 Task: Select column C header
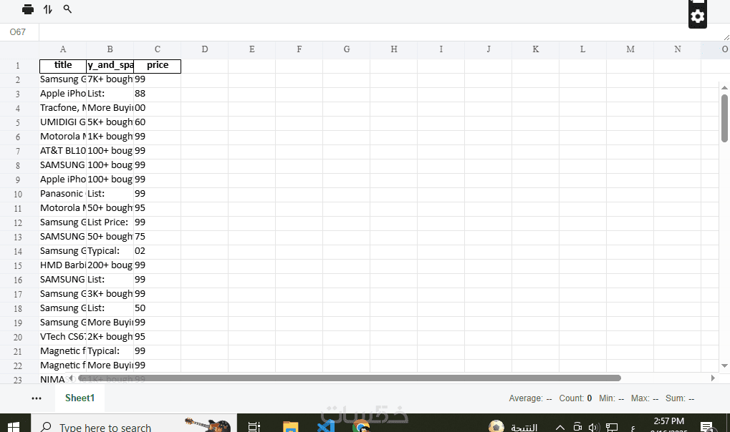158,49
